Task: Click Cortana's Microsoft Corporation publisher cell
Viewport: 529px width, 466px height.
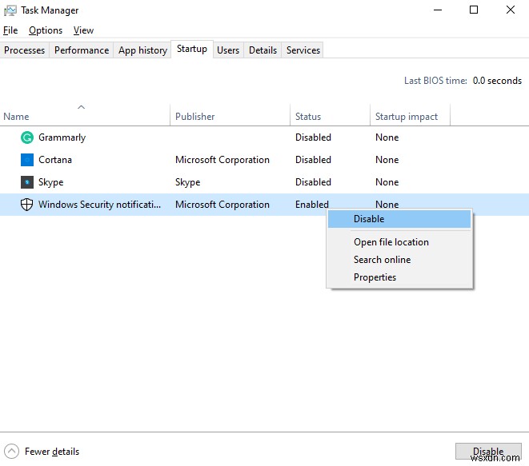Action: coord(222,160)
